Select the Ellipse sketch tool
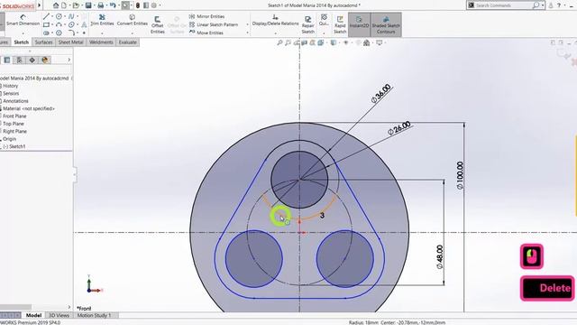The width and height of the screenshot is (577, 325). (x=71, y=24)
